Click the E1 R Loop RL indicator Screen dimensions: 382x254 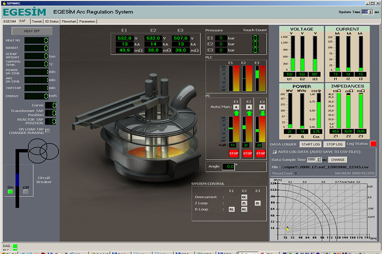231,209
